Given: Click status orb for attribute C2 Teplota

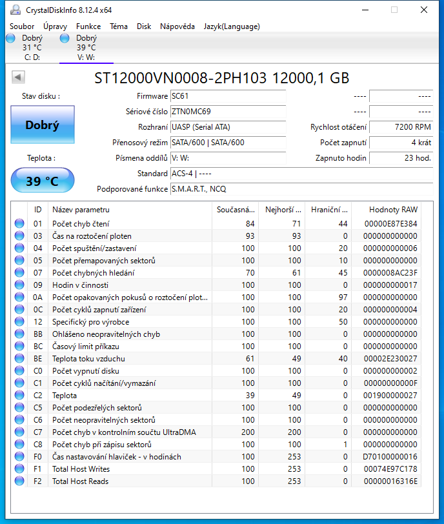Looking at the screenshot, I should 19,396.
